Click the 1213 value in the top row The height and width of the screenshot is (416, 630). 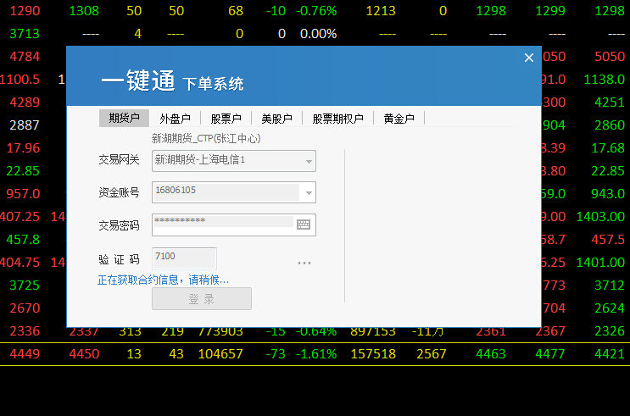381,10
